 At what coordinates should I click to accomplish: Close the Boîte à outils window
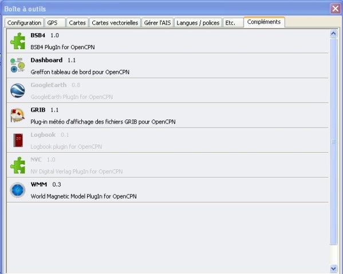click(x=336, y=9)
